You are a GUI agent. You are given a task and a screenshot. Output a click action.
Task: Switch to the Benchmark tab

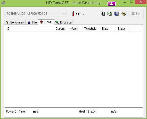point(15,22)
